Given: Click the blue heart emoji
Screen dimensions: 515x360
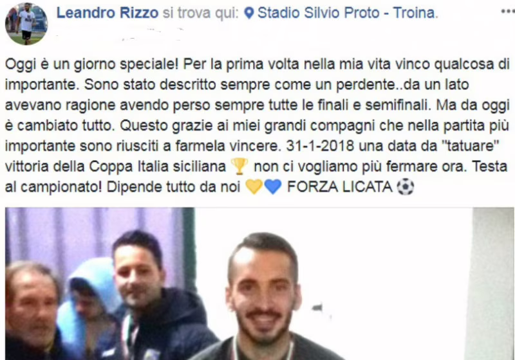Looking at the screenshot, I should (273, 187).
